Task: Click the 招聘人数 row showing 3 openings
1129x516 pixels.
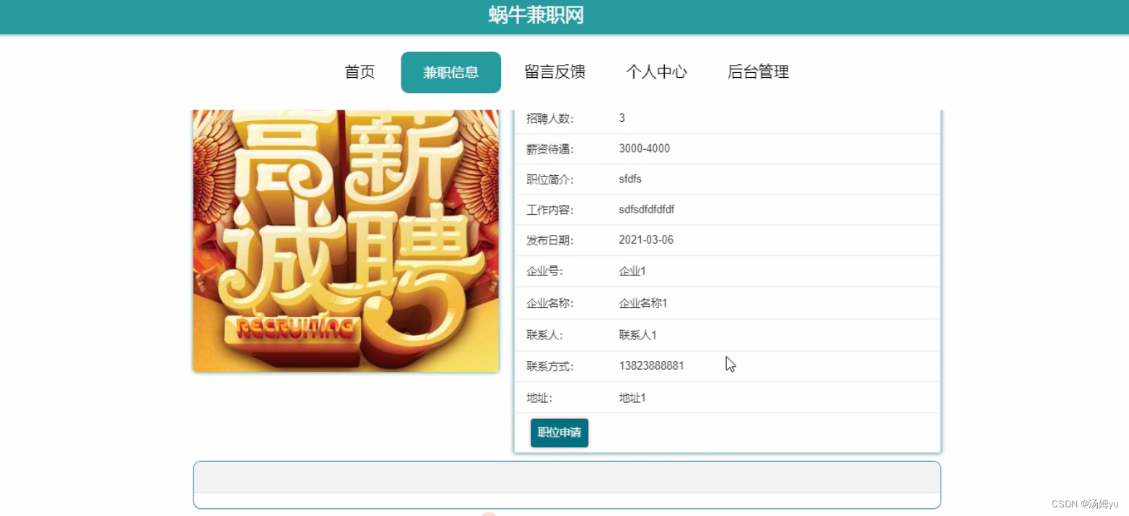Action: (622, 117)
